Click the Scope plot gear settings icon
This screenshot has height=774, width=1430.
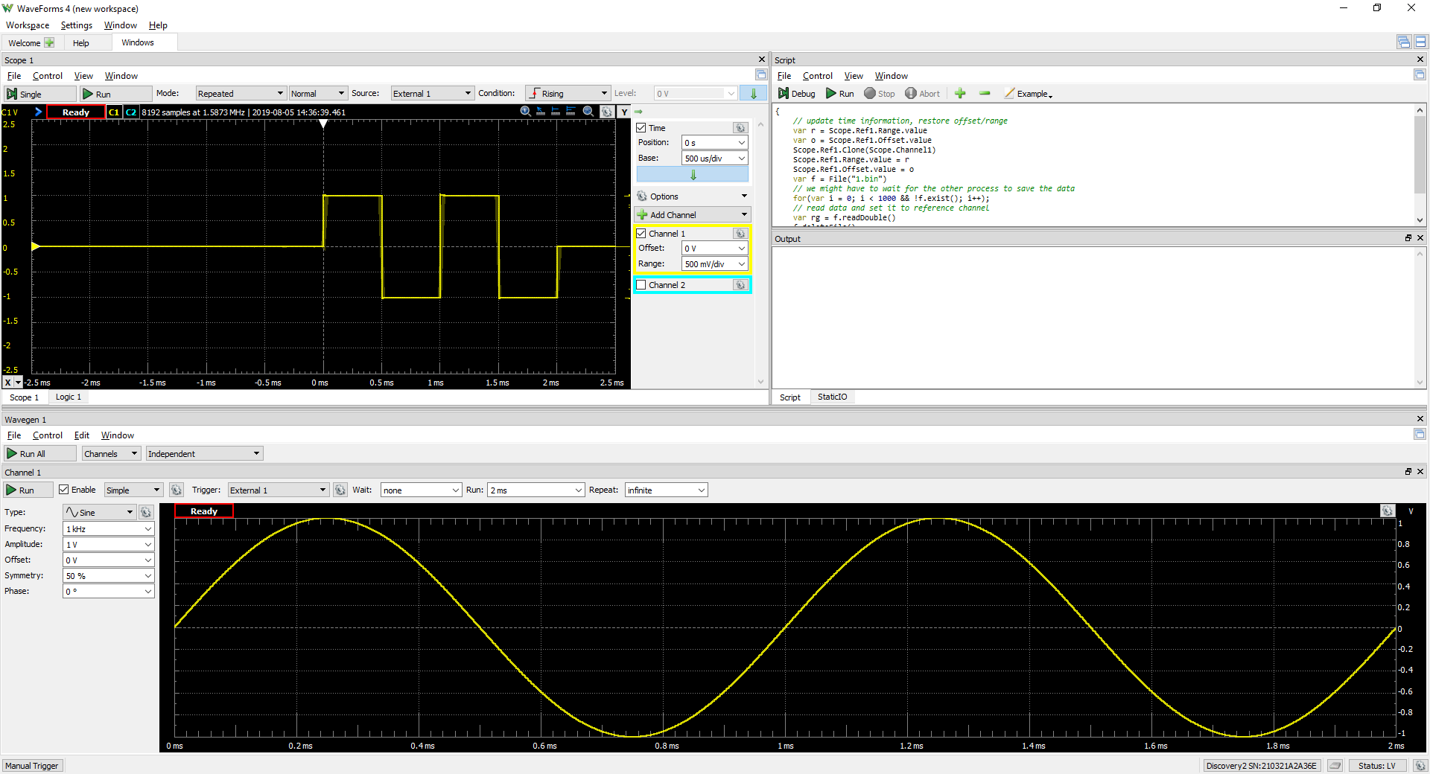pyautogui.click(x=607, y=112)
